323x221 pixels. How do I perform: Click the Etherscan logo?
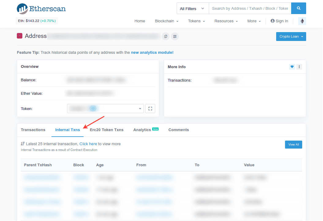pyautogui.click(x=41, y=9)
